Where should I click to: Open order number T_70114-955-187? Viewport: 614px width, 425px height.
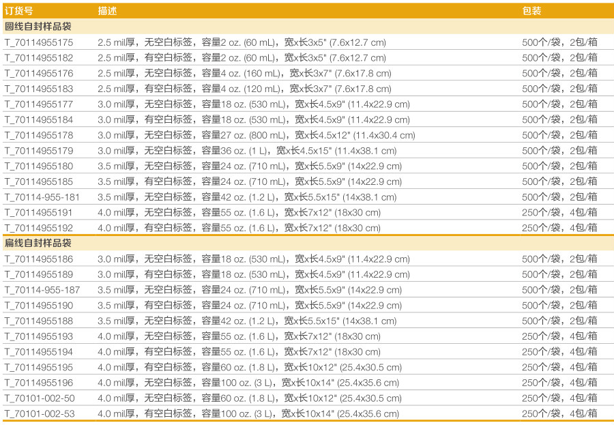click(42, 290)
